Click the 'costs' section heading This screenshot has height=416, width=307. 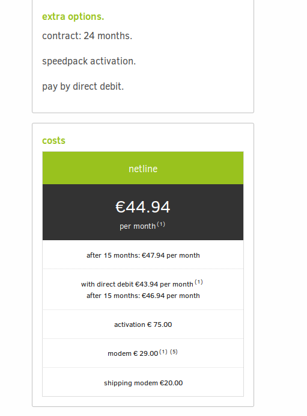(x=53, y=141)
